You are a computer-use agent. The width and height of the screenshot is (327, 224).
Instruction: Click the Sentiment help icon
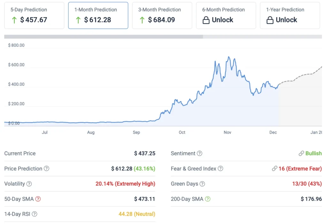(200, 153)
